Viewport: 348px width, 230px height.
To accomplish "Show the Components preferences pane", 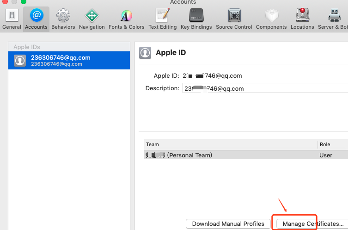I will point(271,19).
